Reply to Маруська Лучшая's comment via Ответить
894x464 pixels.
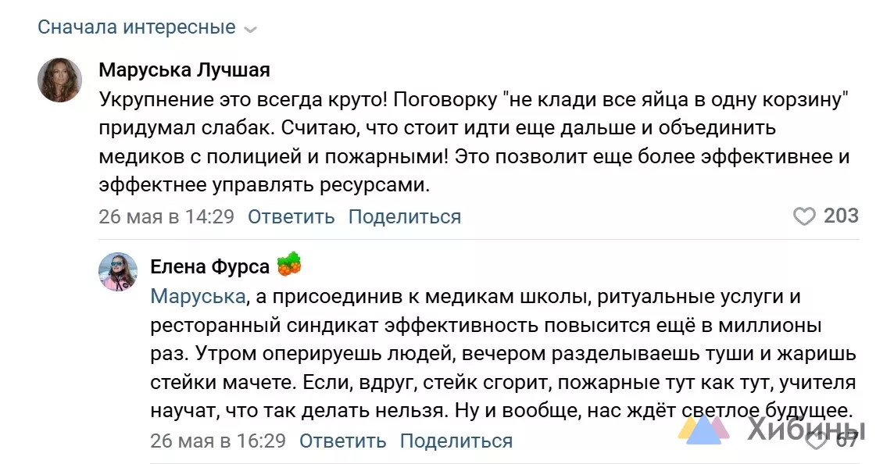click(x=291, y=216)
